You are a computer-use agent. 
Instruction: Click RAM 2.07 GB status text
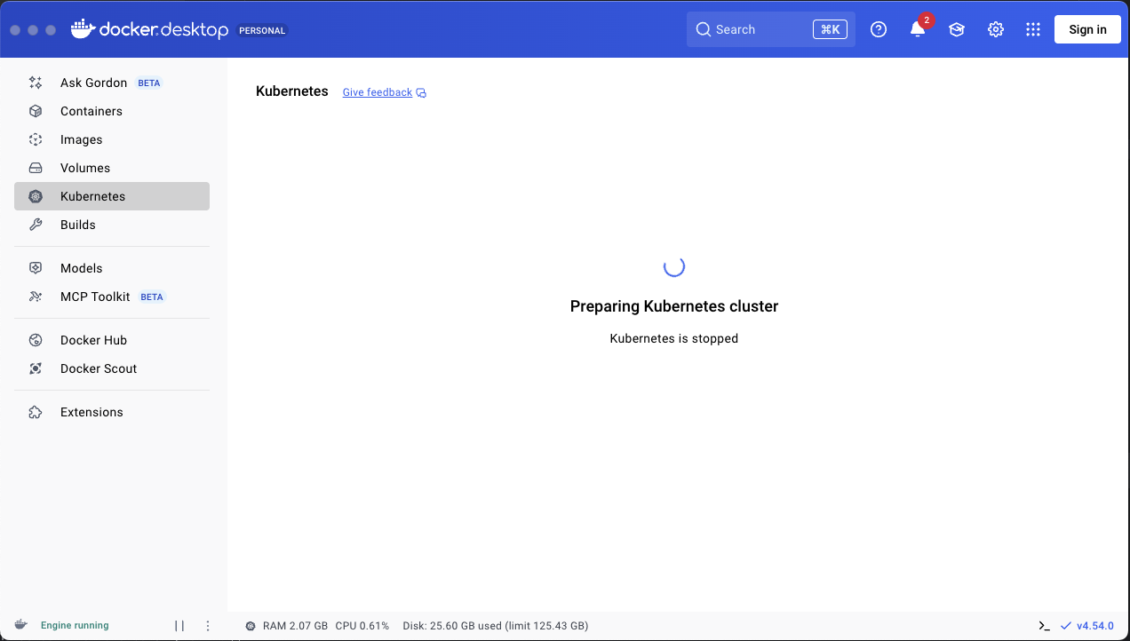[x=295, y=626]
